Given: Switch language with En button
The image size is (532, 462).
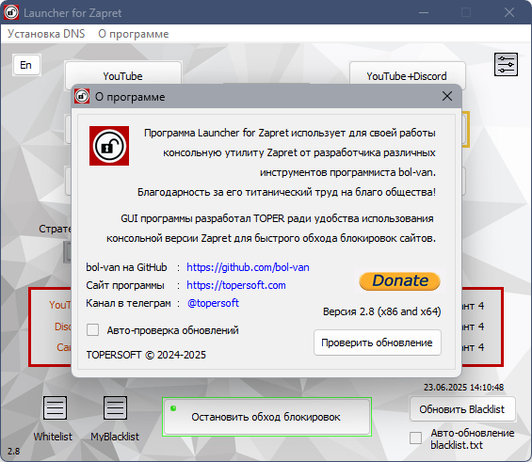Looking at the screenshot, I should pos(26,65).
